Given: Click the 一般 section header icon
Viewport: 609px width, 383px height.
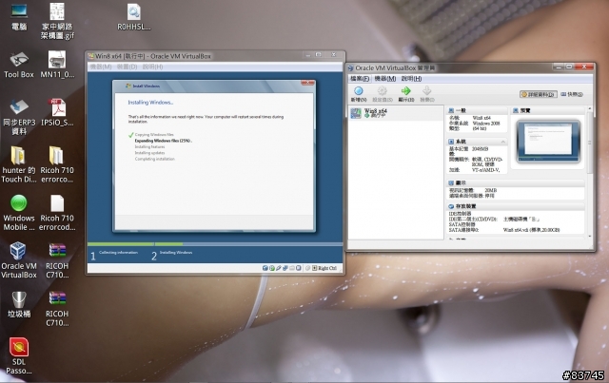Looking at the screenshot, I should [x=451, y=110].
